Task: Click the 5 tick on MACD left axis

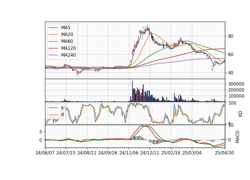Action: pyautogui.click(x=41, y=132)
